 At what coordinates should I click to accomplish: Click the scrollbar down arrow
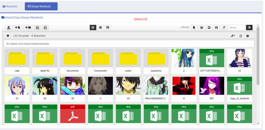click(x=258, y=123)
